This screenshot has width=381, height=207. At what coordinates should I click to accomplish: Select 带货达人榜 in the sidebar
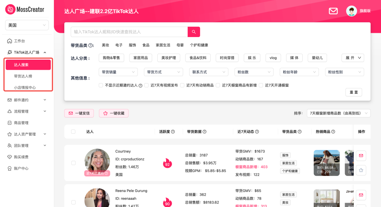[x=23, y=76]
